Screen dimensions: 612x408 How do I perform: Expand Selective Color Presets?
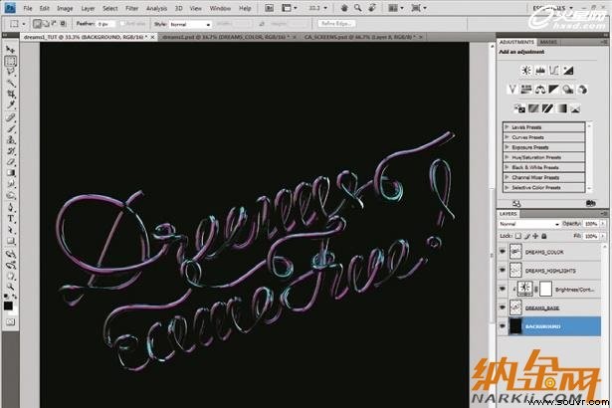click(507, 187)
